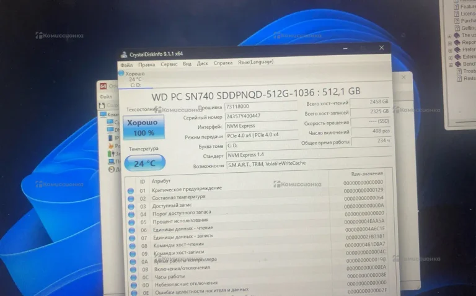Click the Getting... help tree item
Image resolution: width=476 pixels, height=296 pixels.
coord(469,28)
